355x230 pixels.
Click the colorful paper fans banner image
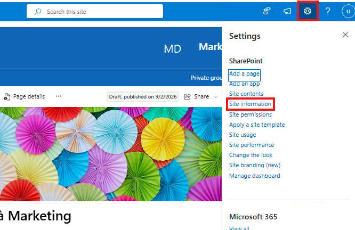point(111,154)
